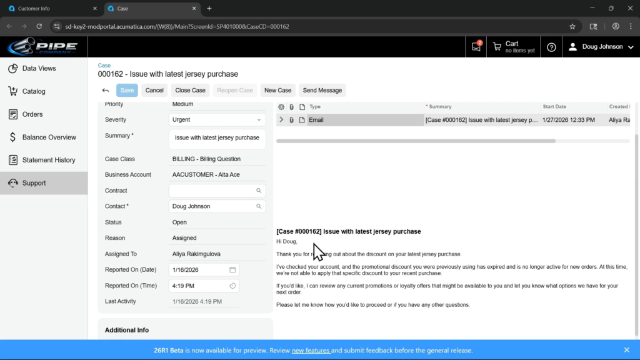Click the activity grid horizontal scrollbar
The image size is (640, 360).
pyautogui.click(x=416, y=141)
